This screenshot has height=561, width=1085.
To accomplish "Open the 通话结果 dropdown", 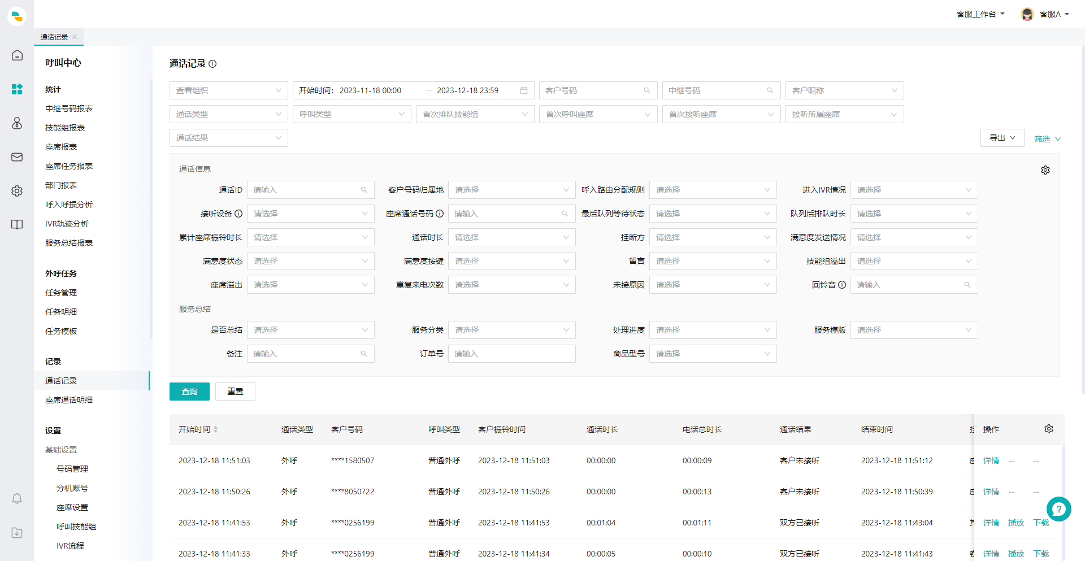I will (x=229, y=138).
